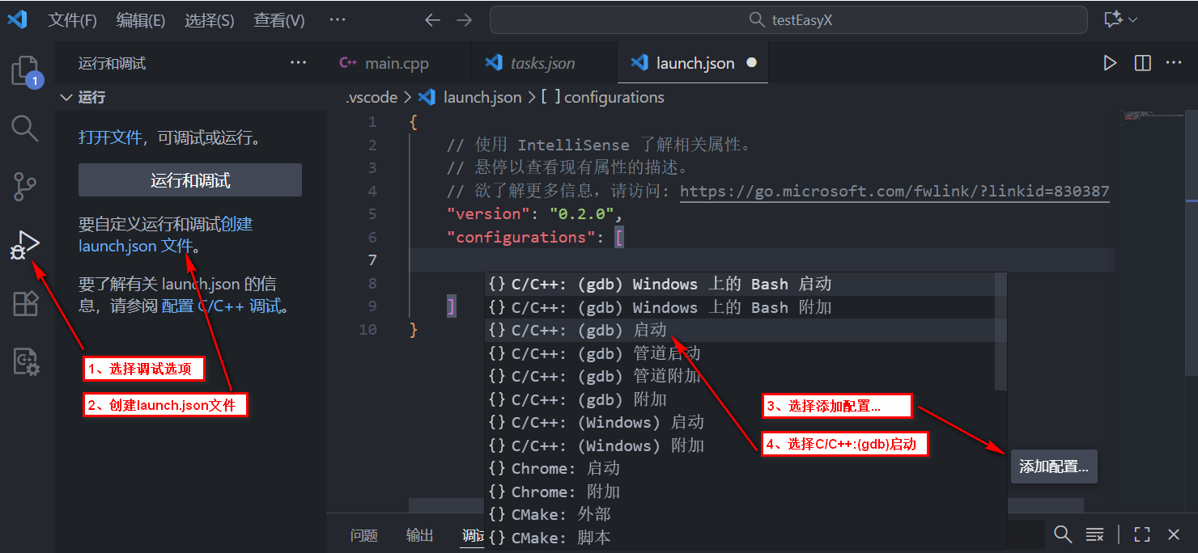The height and width of the screenshot is (553, 1198).
Task: Click the 添加配置... button
Action: (x=1054, y=466)
